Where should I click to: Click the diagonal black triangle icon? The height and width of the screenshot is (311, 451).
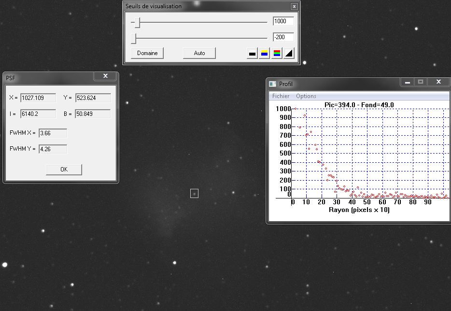289,53
